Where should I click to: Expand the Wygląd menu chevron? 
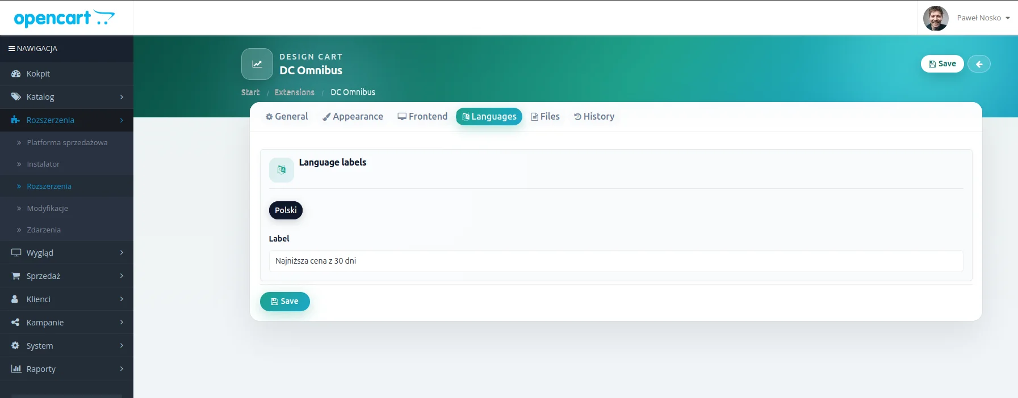[122, 253]
